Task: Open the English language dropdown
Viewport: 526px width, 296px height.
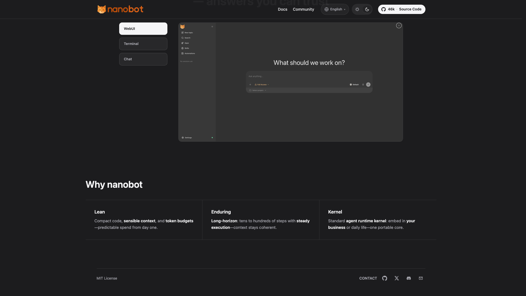Action: point(335,9)
